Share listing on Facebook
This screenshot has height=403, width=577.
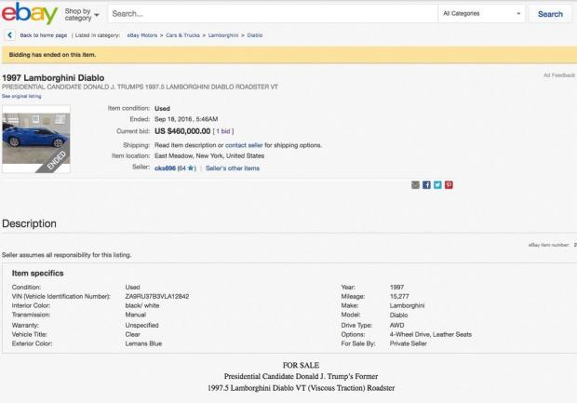click(x=426, y=185)
